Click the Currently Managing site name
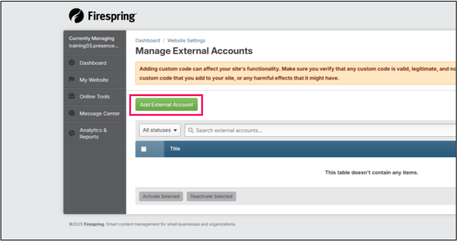Viewport: 457px width, 241px height. pos(94,46)
